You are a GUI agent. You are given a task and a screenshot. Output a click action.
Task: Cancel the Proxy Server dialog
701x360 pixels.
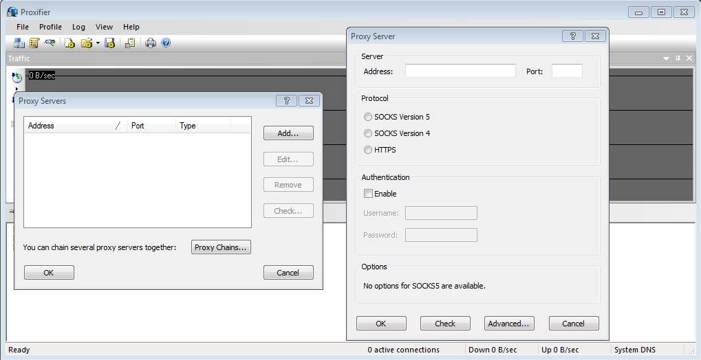click(x=574, y=324)
